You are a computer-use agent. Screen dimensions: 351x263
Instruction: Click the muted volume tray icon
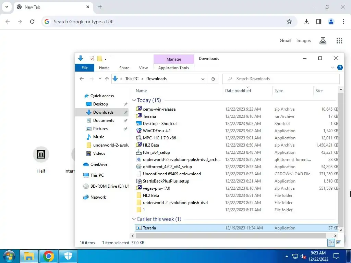pos(303,256)
